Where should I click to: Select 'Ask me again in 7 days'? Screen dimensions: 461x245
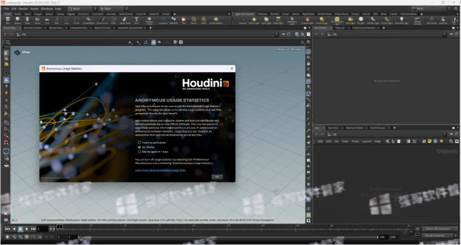click(x=153, y=152)
